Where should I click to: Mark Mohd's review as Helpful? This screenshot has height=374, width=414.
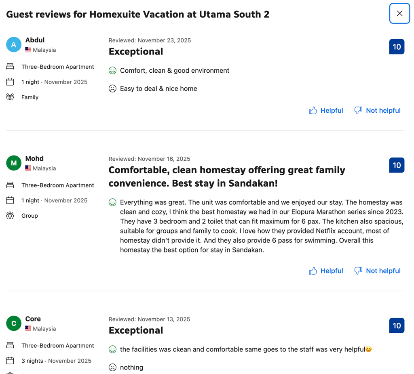(x=326, y=271)
